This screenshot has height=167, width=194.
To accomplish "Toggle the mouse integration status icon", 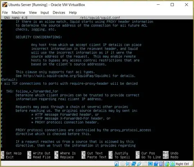I will 167,164.
